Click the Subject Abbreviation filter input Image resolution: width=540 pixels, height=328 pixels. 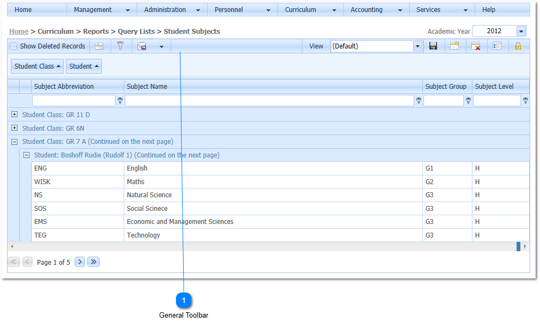[x=74, y=100]
